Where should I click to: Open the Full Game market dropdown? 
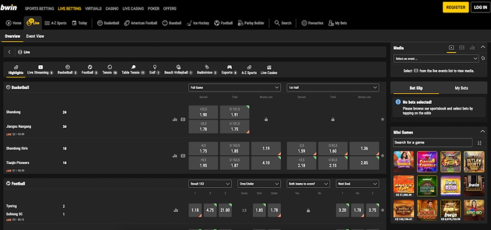(x=235, y=87)
